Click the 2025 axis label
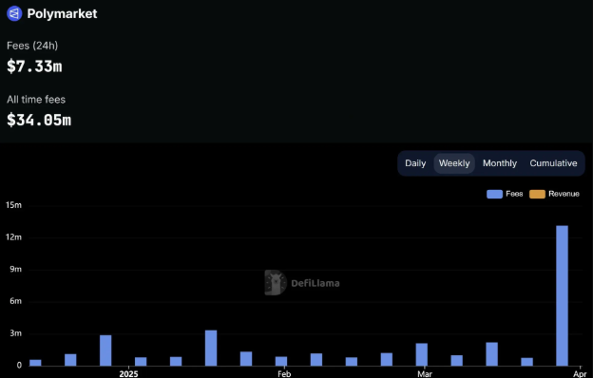Image resolution: width=593 pixels, height=378 pixels. coord(128,374)
